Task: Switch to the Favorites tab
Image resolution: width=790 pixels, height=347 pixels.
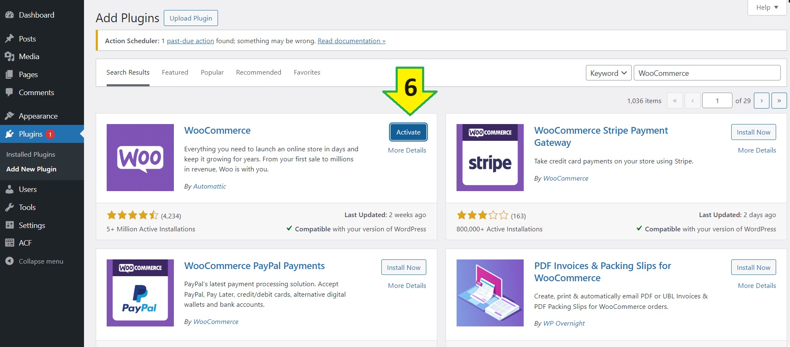Action: pyautogui.click(x=307, y=73)
